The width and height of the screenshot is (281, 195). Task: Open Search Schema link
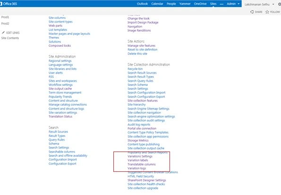pos(137,85)
